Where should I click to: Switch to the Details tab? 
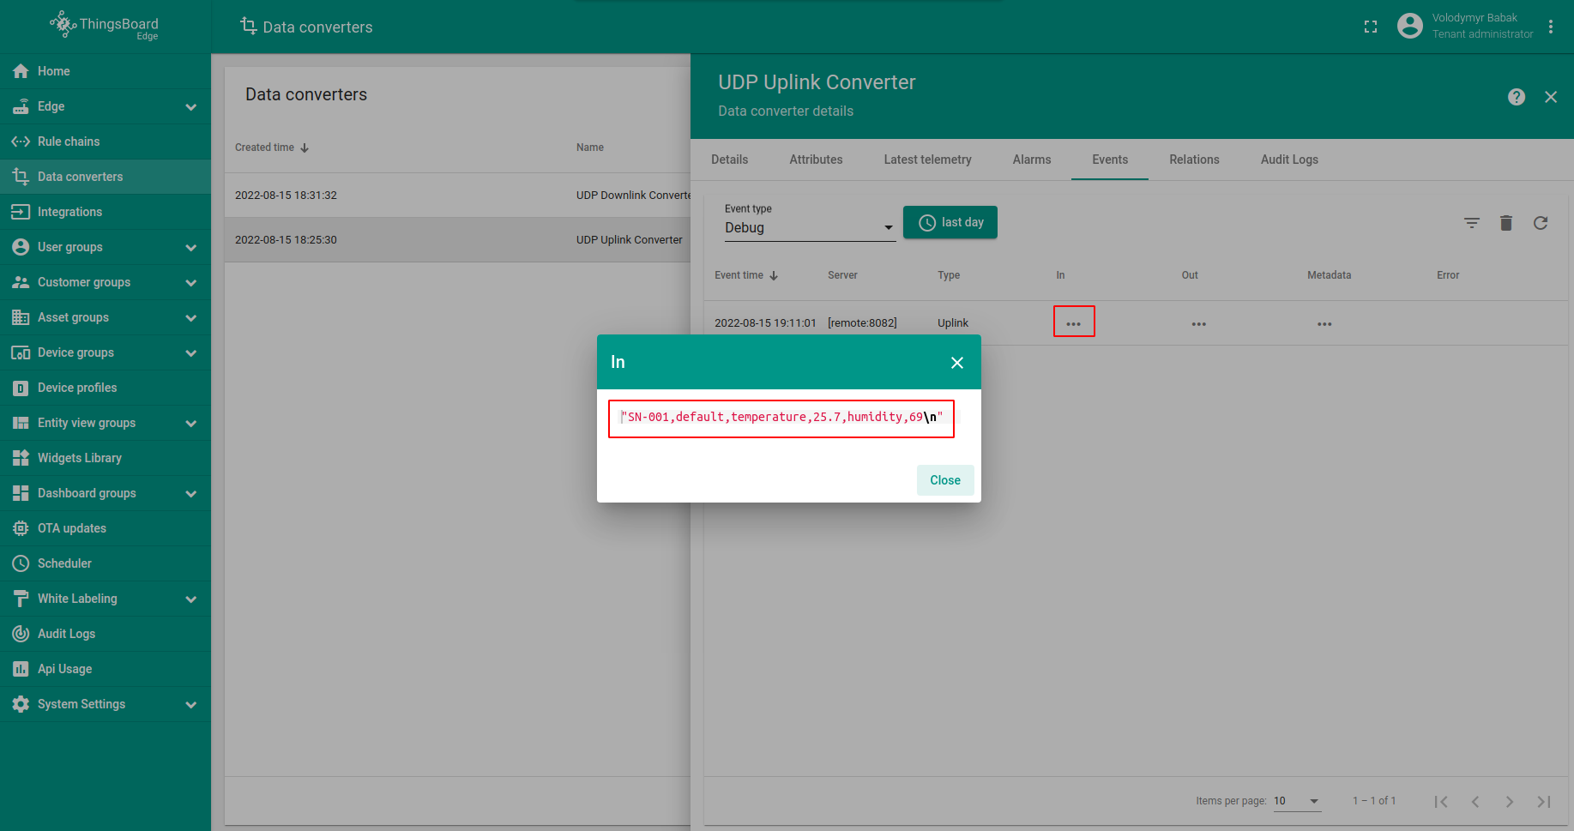(x=729, y=160)
